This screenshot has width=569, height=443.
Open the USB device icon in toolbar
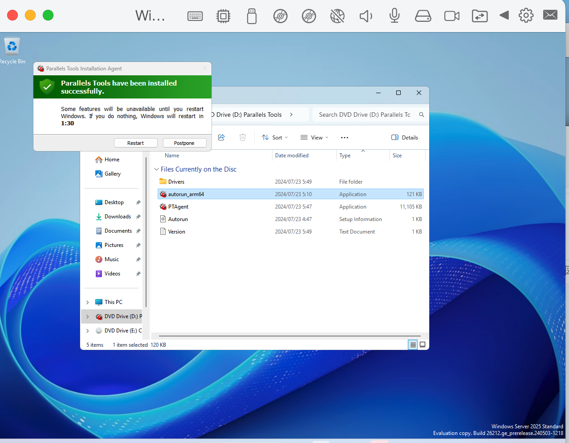[x=252, y=16]
